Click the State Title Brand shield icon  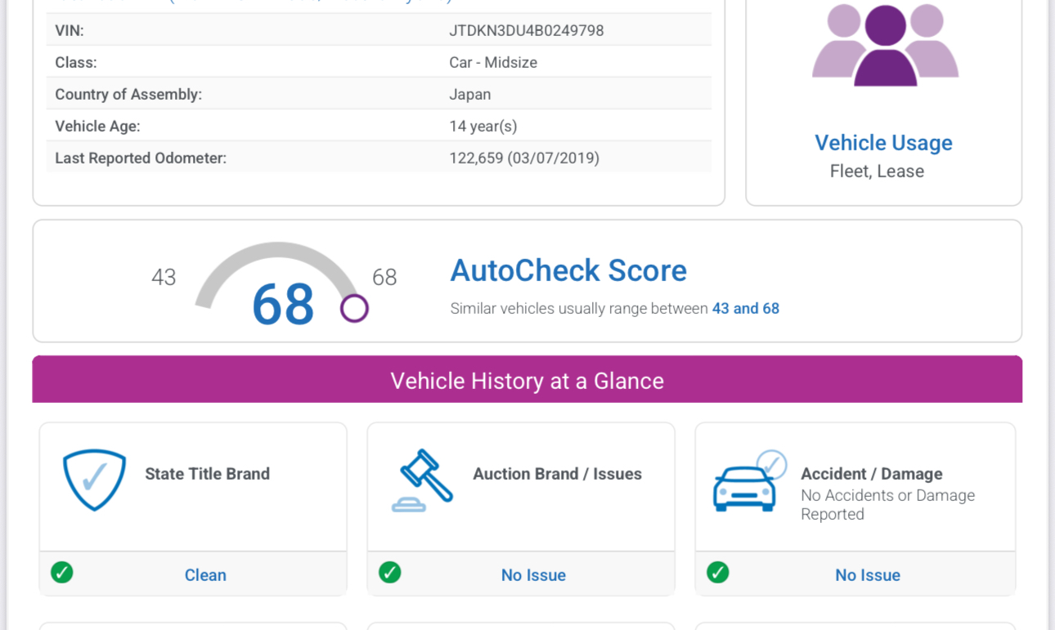pyautogui.click(x=94, y=480)
